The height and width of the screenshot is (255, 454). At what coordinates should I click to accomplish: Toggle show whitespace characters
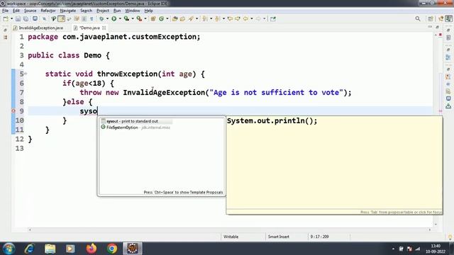(92, 19)
